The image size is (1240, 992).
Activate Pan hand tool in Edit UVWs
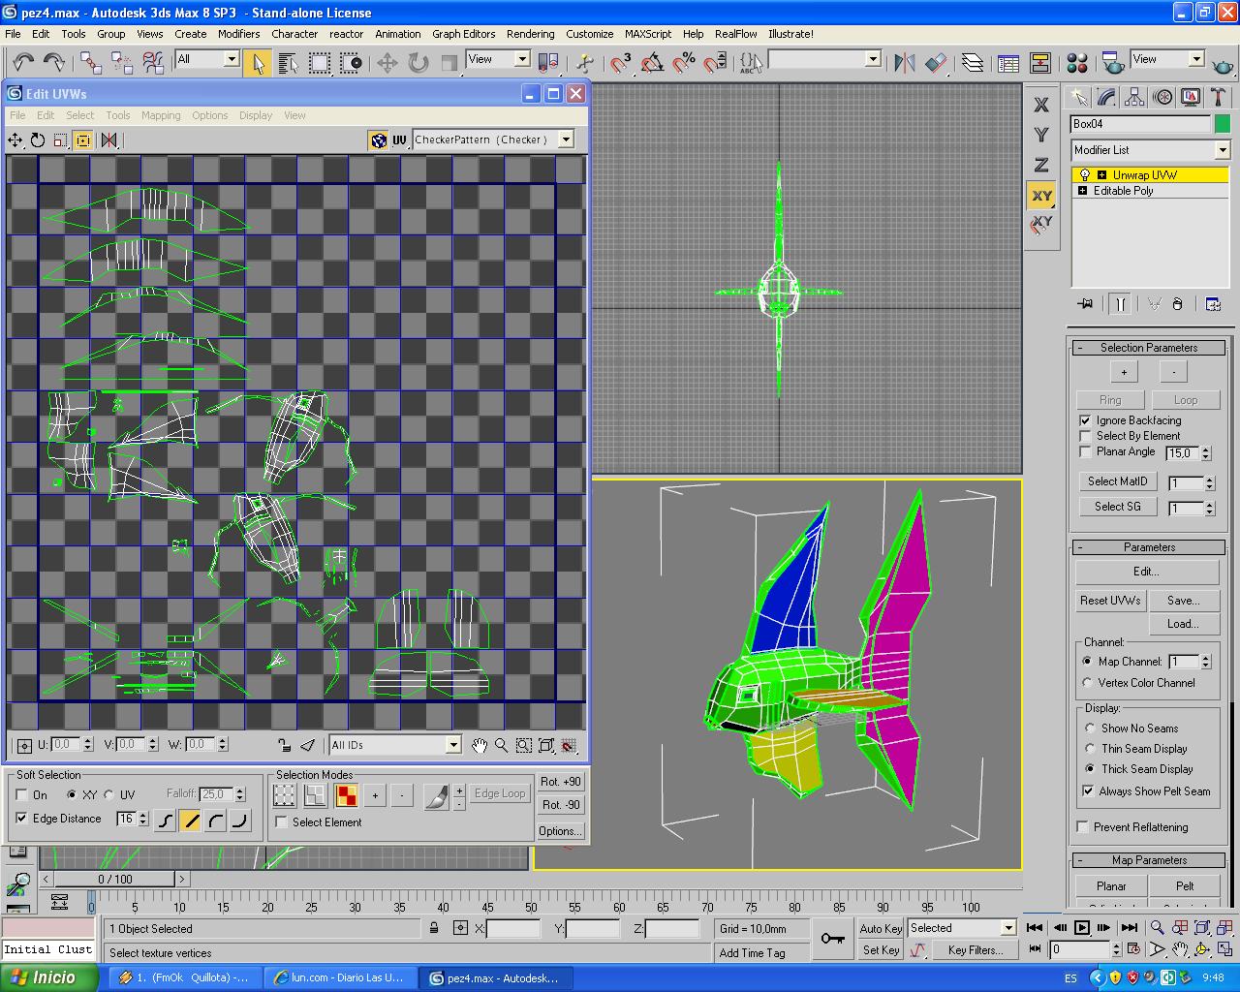479,745
